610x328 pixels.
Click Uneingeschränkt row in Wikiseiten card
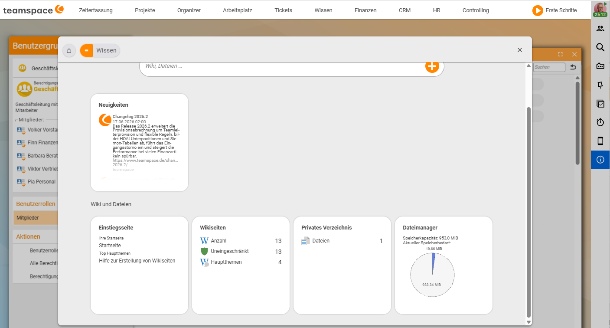(x=241, y=251)
